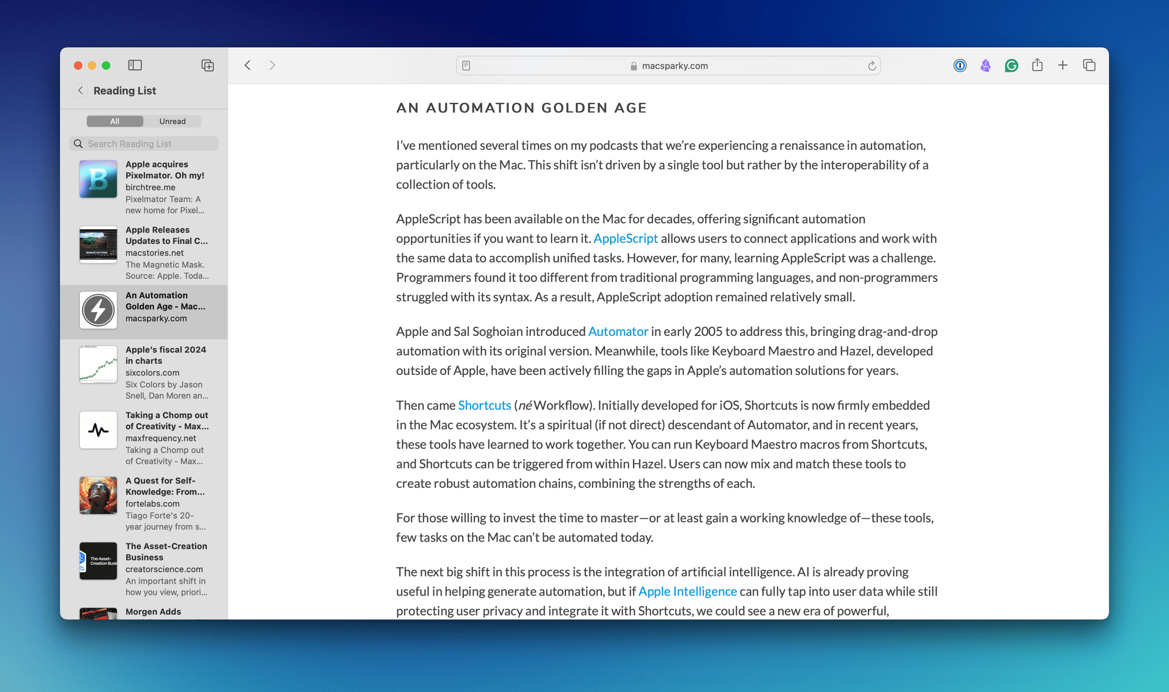Click the Search Reading List field

(x=144, y=144)
